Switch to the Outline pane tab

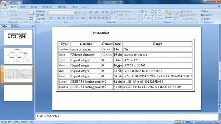15,26
